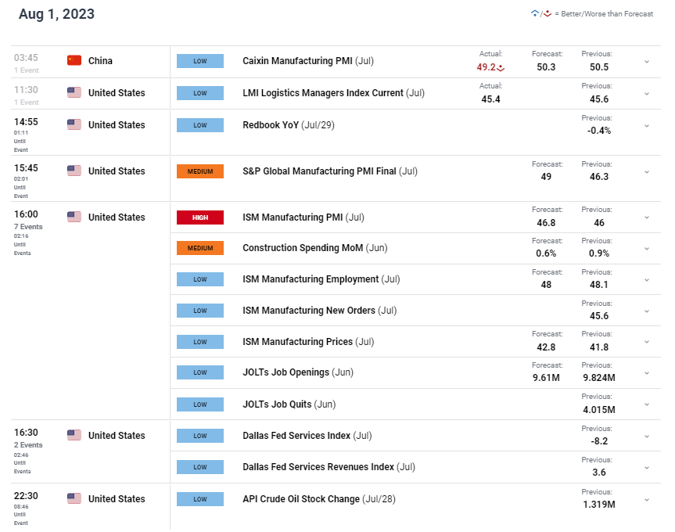
Task: Open the ISM Manufacturing Prices (Jul) event
Action: click(x=308, y=341)
